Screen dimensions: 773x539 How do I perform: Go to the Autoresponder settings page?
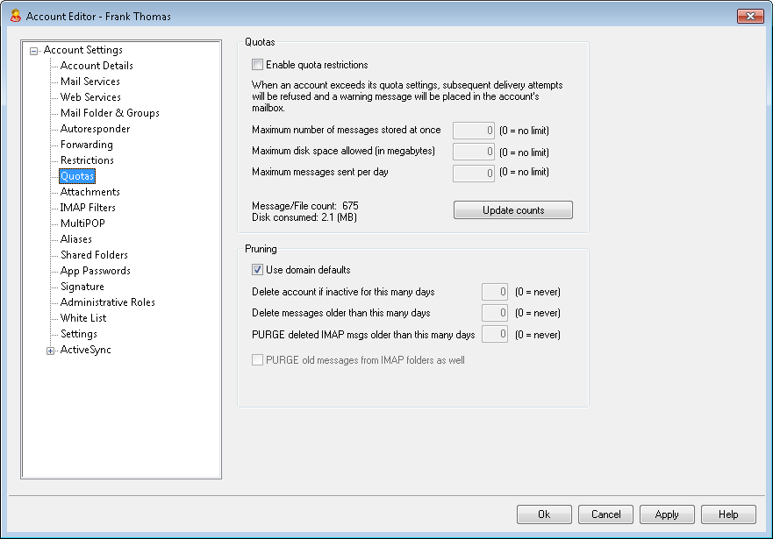pyautogui.click(x=95, y=129)
